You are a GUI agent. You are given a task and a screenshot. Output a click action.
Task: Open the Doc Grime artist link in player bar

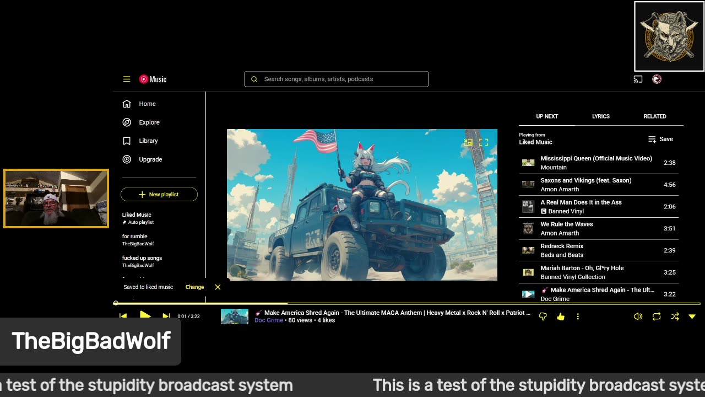tap(269, 320)
